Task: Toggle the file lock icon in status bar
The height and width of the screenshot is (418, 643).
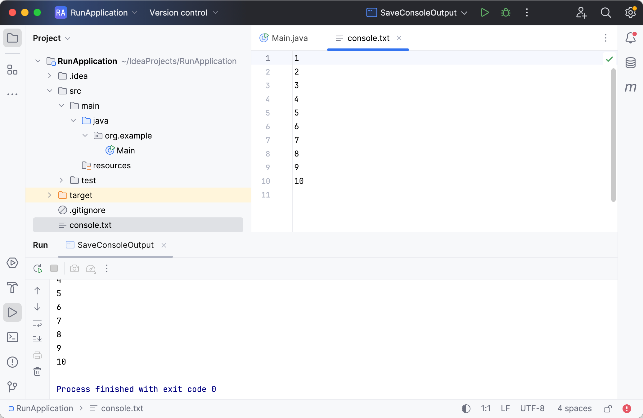Action: pyautogui.click(x=608, y=408)
